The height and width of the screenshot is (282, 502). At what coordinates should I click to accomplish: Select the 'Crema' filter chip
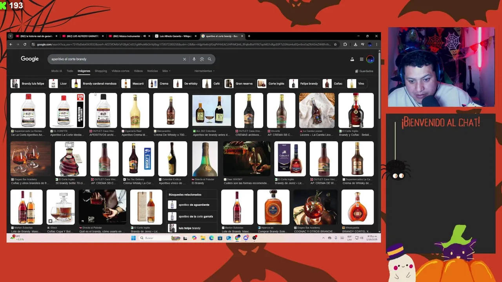click(159, 83)
